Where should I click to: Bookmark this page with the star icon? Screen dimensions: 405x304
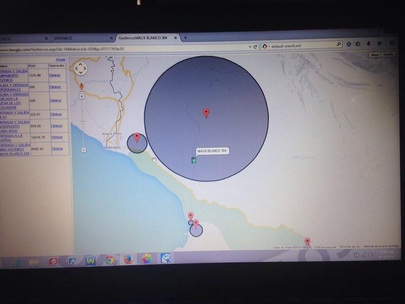point(349,44)
